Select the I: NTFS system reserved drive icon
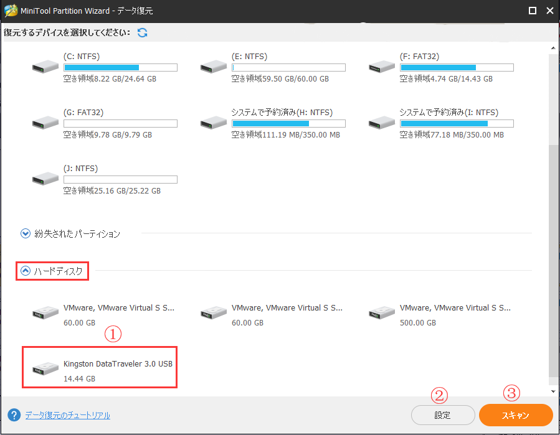Screen dimensions: 560x435 pyautogui.click(x=382, y=123)
